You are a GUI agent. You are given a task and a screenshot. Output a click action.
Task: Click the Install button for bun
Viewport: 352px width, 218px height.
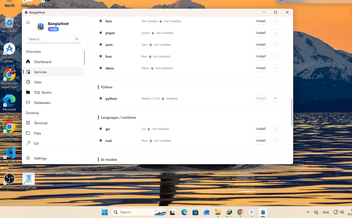tap(261, 56)
